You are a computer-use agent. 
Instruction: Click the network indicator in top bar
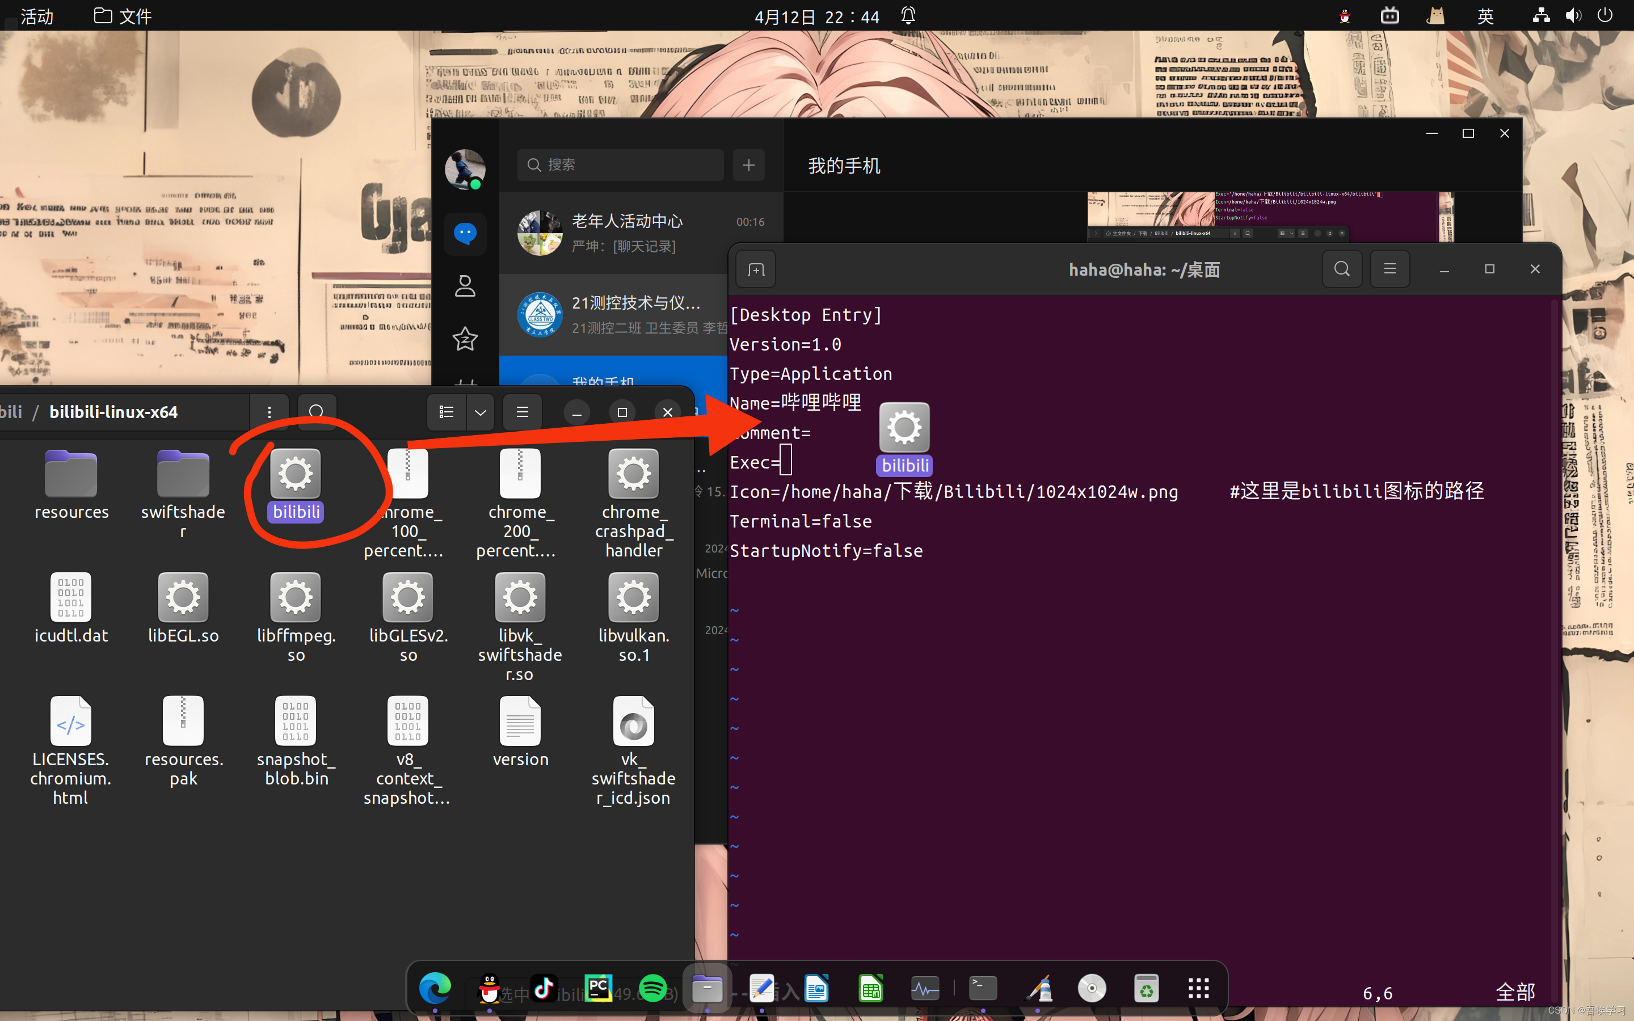pos(1541,15)
